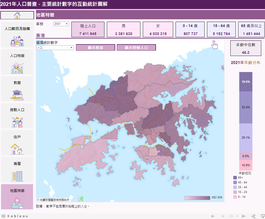Select the 65+ legend color swatch
Viewport: 265px width, 219px height.
click(x=235, y=178)
